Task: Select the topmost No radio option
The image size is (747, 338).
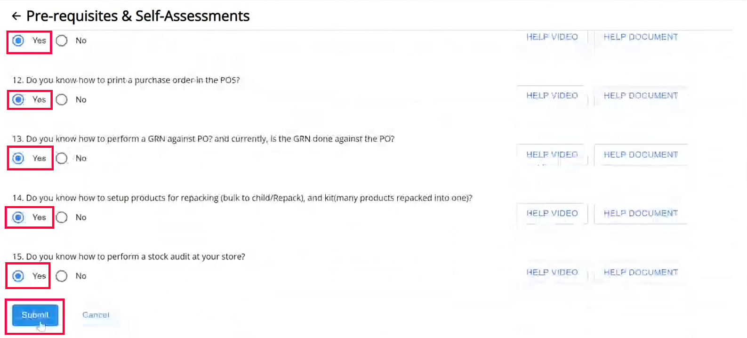Action: tap(62, 41)
